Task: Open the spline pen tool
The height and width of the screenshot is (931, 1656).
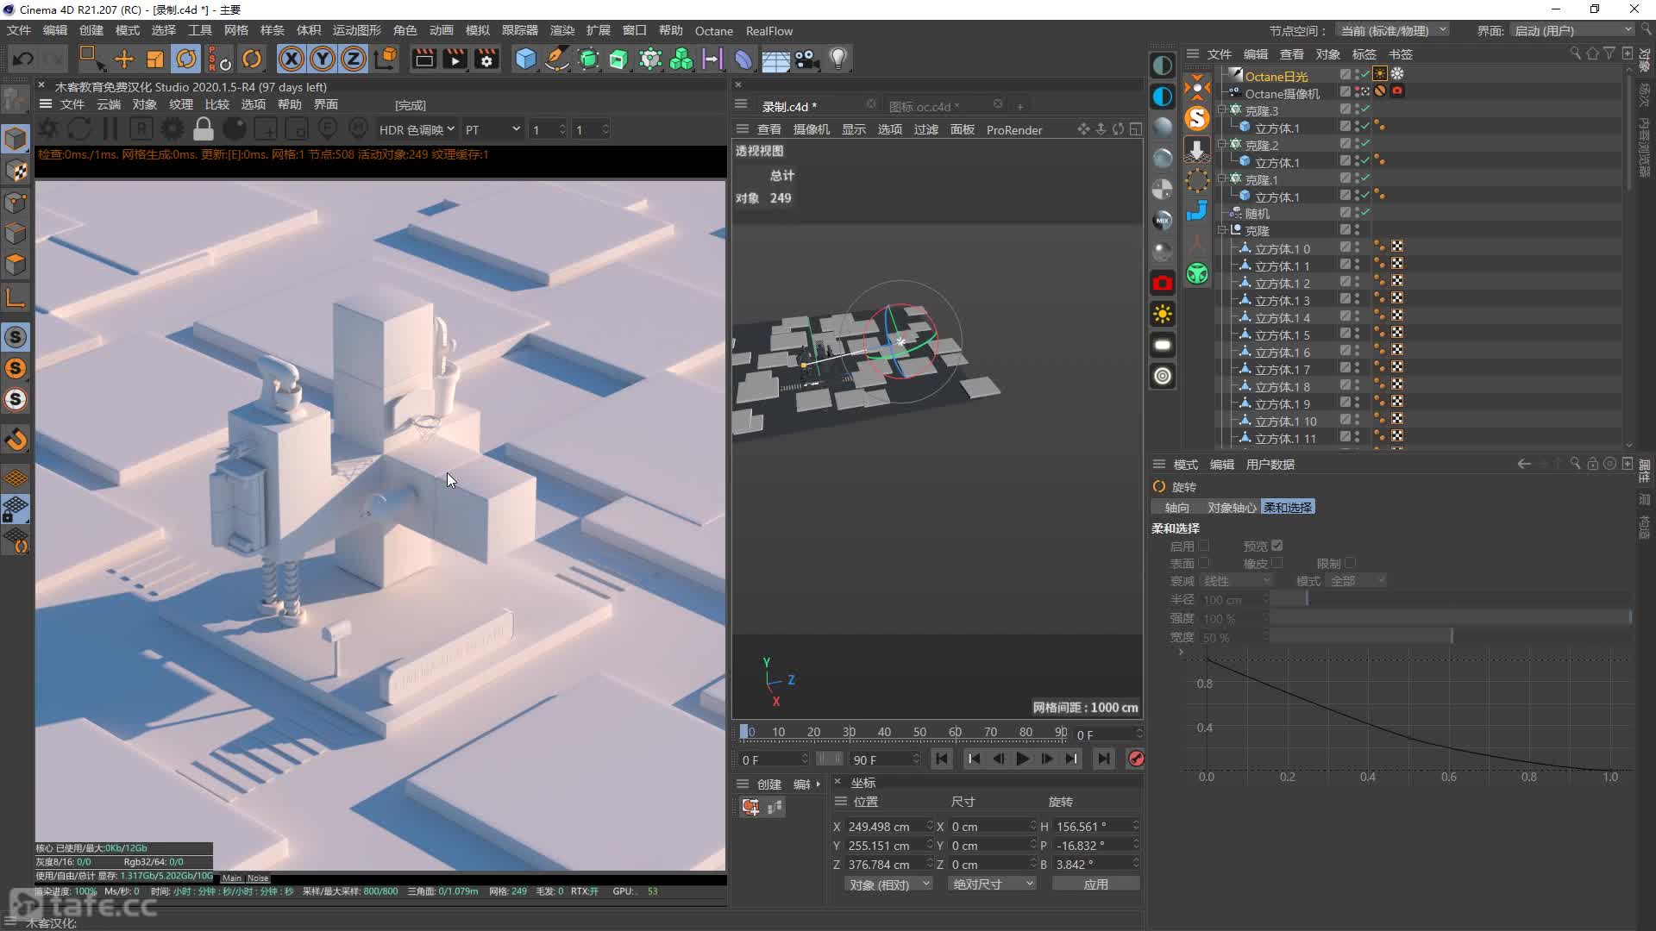Action: [x=557, y=59]
